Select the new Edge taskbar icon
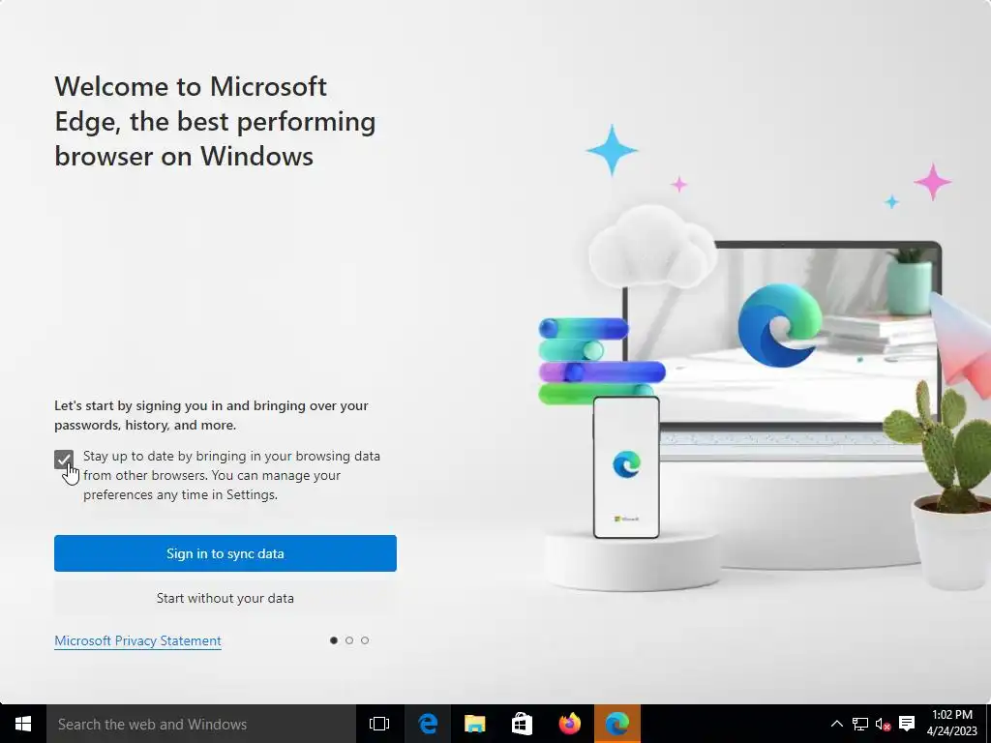This screenshot has width=991, height=743. point(616,724)
